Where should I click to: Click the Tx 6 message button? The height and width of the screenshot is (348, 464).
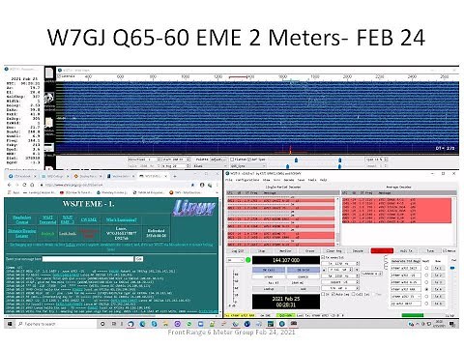[438, 304]
